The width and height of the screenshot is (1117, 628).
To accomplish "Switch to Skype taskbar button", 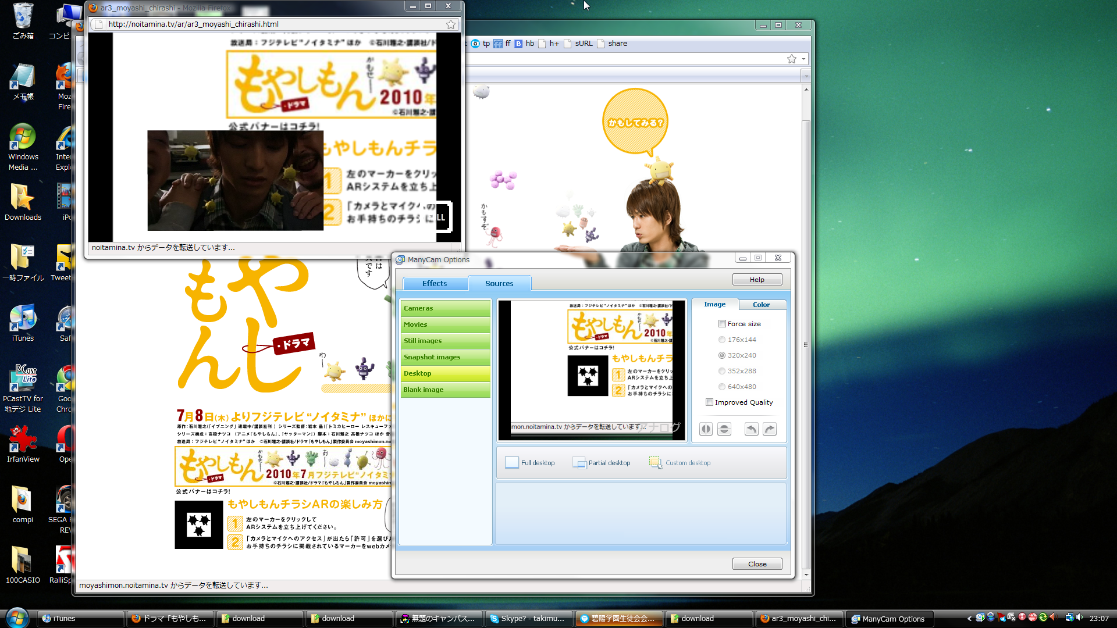I will [x=529, y=619].
